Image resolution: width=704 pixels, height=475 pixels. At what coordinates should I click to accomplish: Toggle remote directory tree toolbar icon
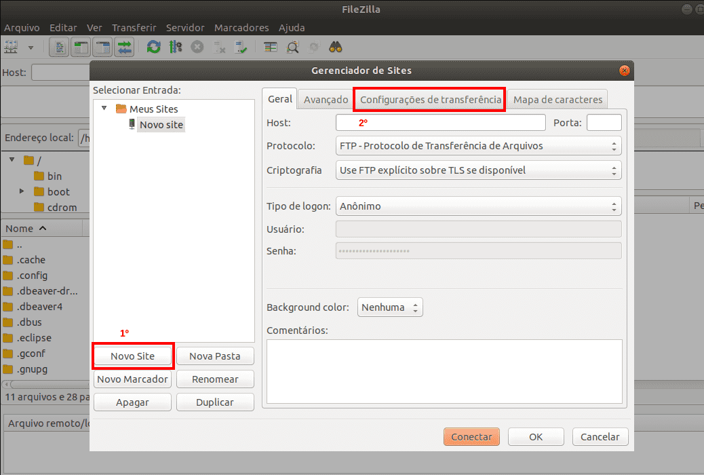(103, 47)
